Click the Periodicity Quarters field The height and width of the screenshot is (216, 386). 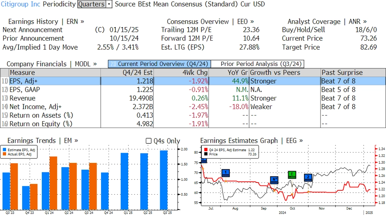click(x=91, y=4)
